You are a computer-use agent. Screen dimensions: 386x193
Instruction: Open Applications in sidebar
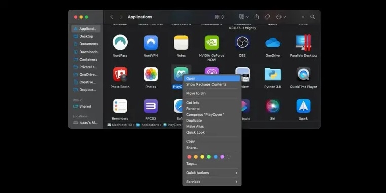tap(86, 29)
